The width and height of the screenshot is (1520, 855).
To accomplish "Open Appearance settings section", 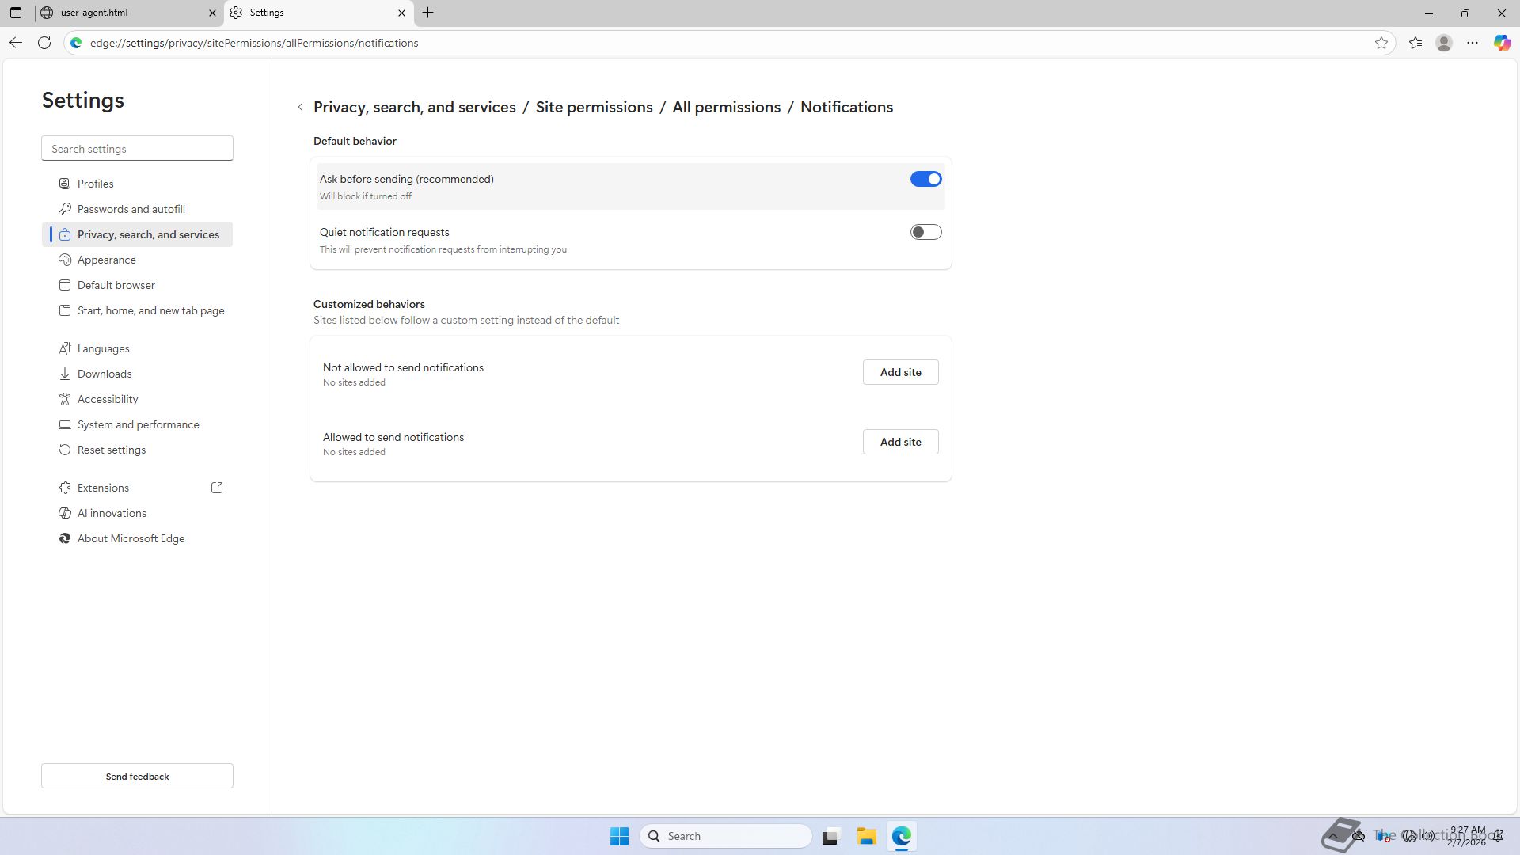I will 107,260.
